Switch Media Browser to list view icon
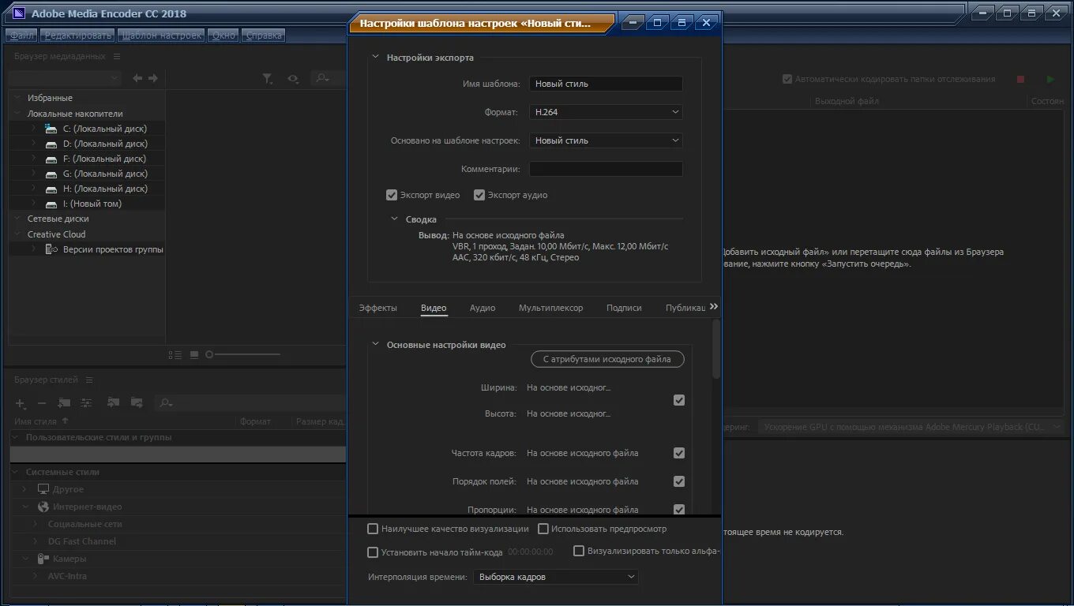Screen dimensions: 1074x606 [175, 355]
